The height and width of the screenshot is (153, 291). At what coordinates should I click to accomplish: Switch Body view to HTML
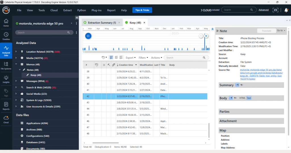click(x=242, y=98)
